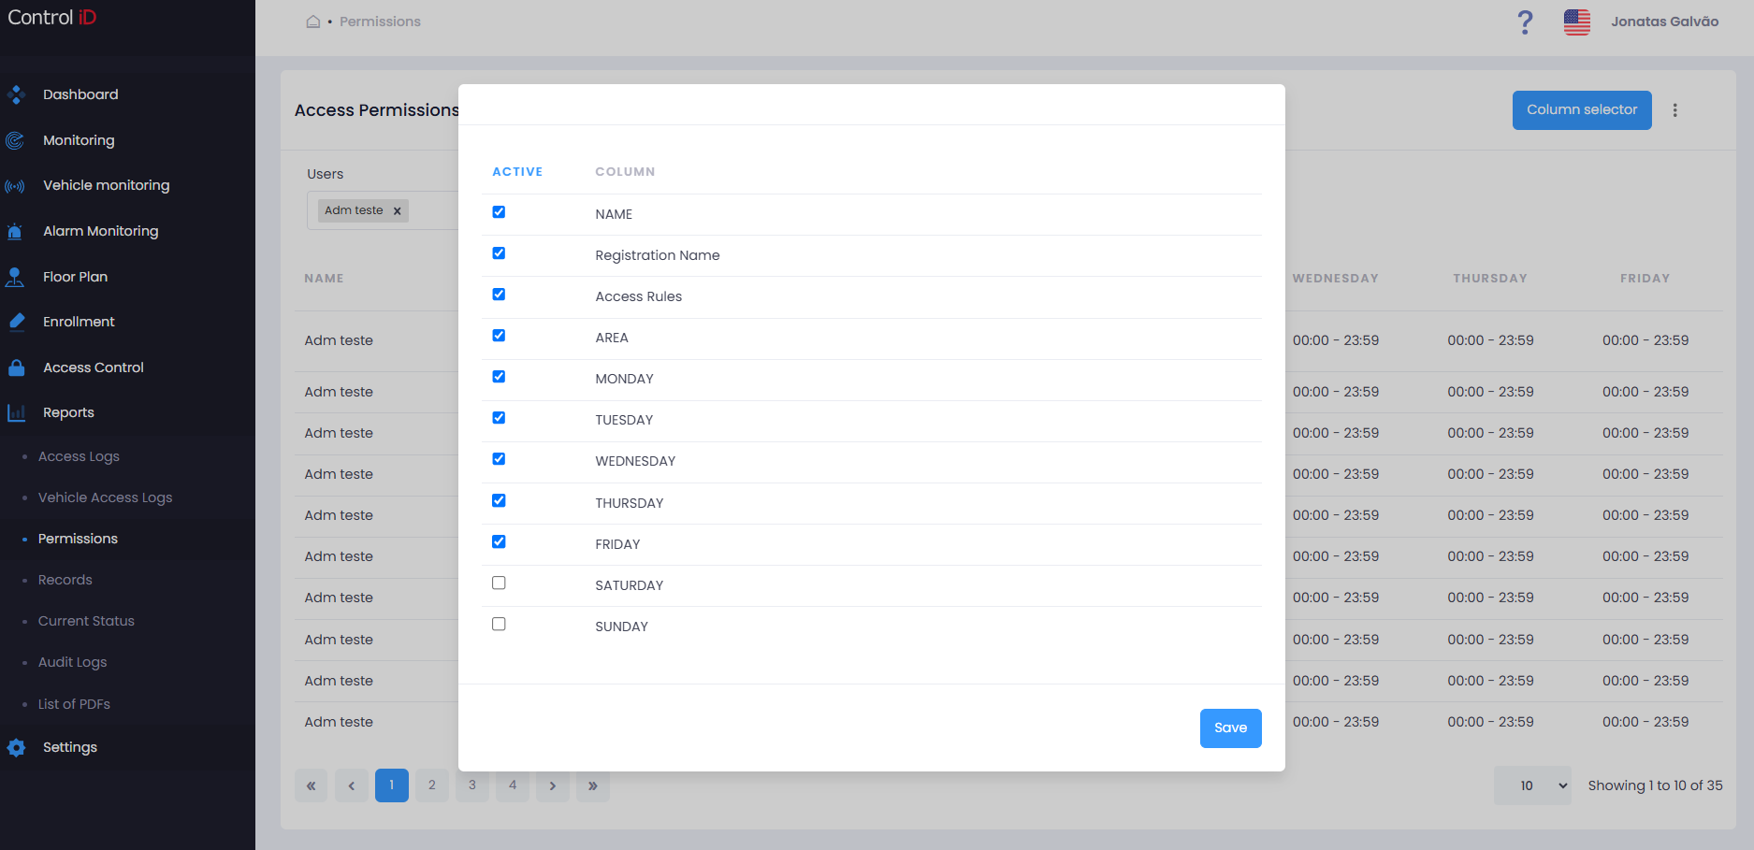Click the Enrollment pencil icon
The image size is (1754, 850).
(x=16, y=322)
